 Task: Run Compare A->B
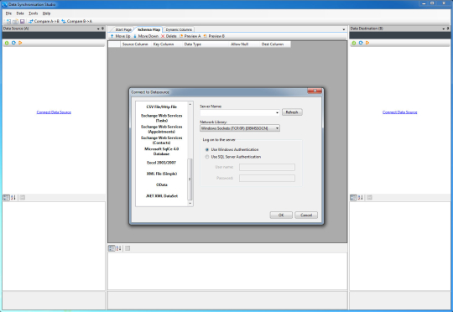click(x=44, y=21)
